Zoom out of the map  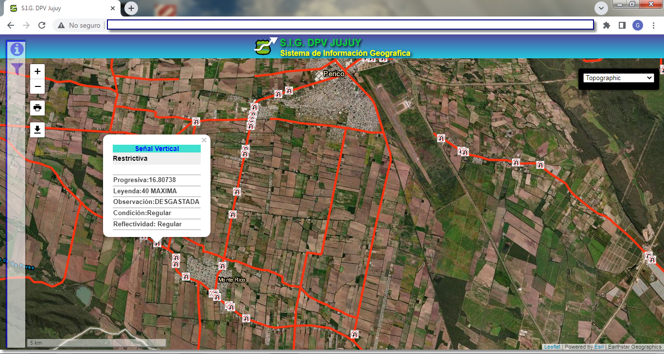coord(37,87)
